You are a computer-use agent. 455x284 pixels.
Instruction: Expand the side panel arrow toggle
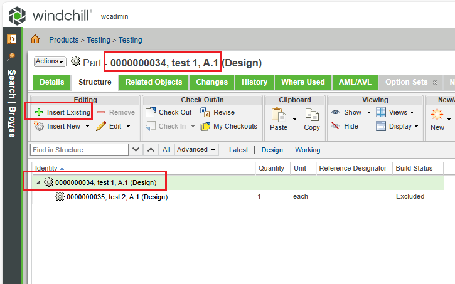pyautogui.click(x=11, y=39)
